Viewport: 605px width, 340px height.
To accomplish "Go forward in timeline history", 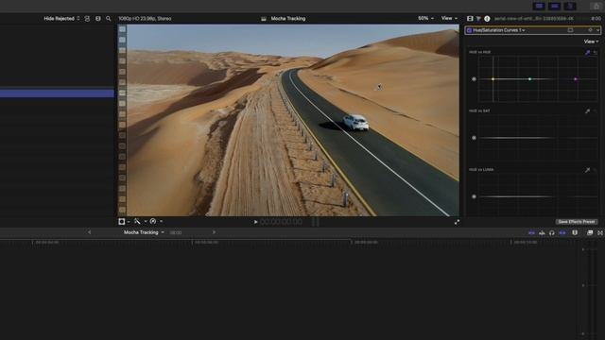I will (x=215, y=232).
